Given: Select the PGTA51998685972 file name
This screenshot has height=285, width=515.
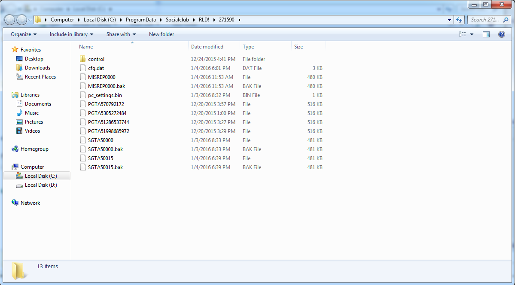Looking at the screenshot, I should tap(108, 131).
